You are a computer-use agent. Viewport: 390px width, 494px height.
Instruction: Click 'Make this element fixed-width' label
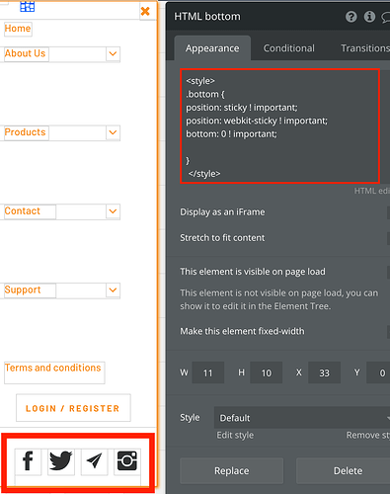(x=242, y=331)
